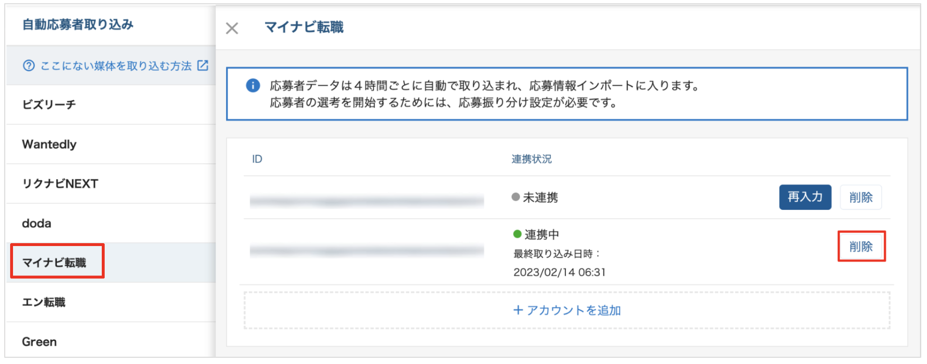The width and height of the screenshot is (927, 364).
Task: Click the blurred ID of 連携中 account
Action: tap(367, 250)
